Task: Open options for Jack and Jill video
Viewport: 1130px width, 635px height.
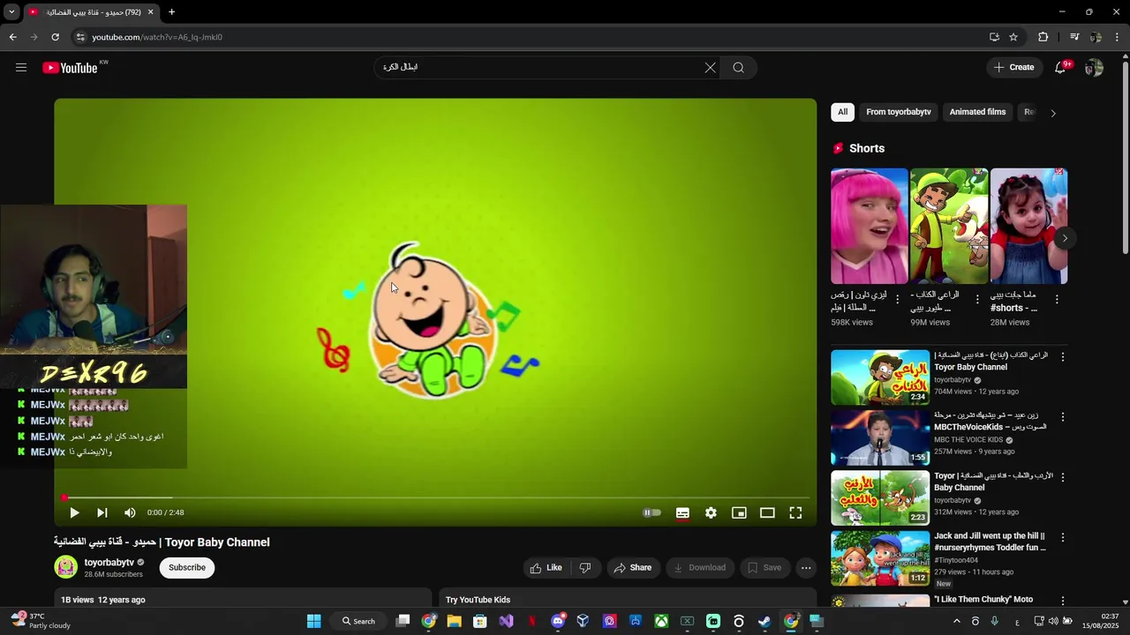Action: click(x=1063, y=537)
